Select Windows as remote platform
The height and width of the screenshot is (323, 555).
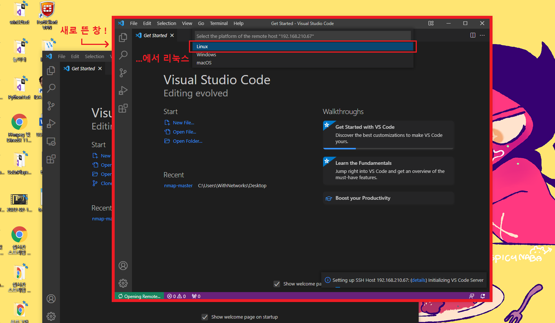[303, 54]
